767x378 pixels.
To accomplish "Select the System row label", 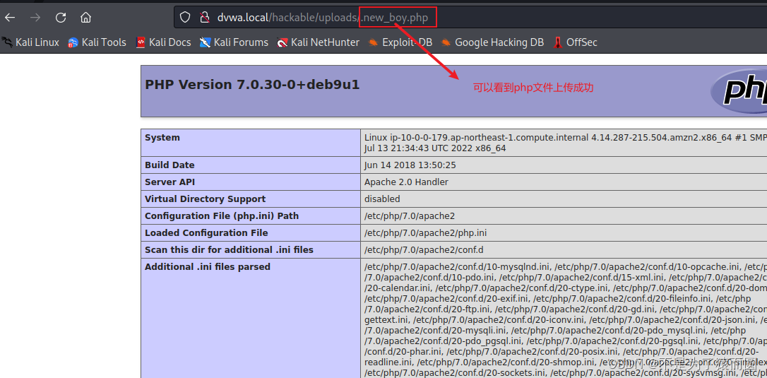I will 162,138.
